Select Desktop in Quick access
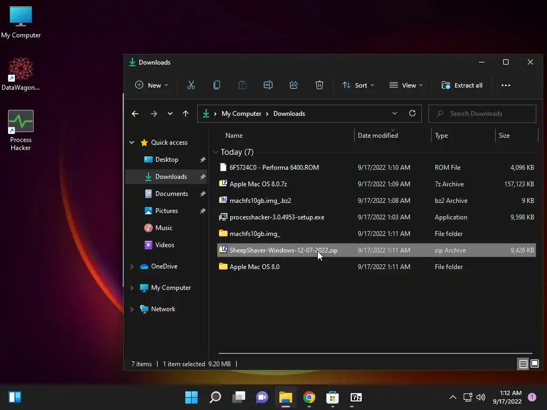547x410 pixels. [x=166, y=159]
